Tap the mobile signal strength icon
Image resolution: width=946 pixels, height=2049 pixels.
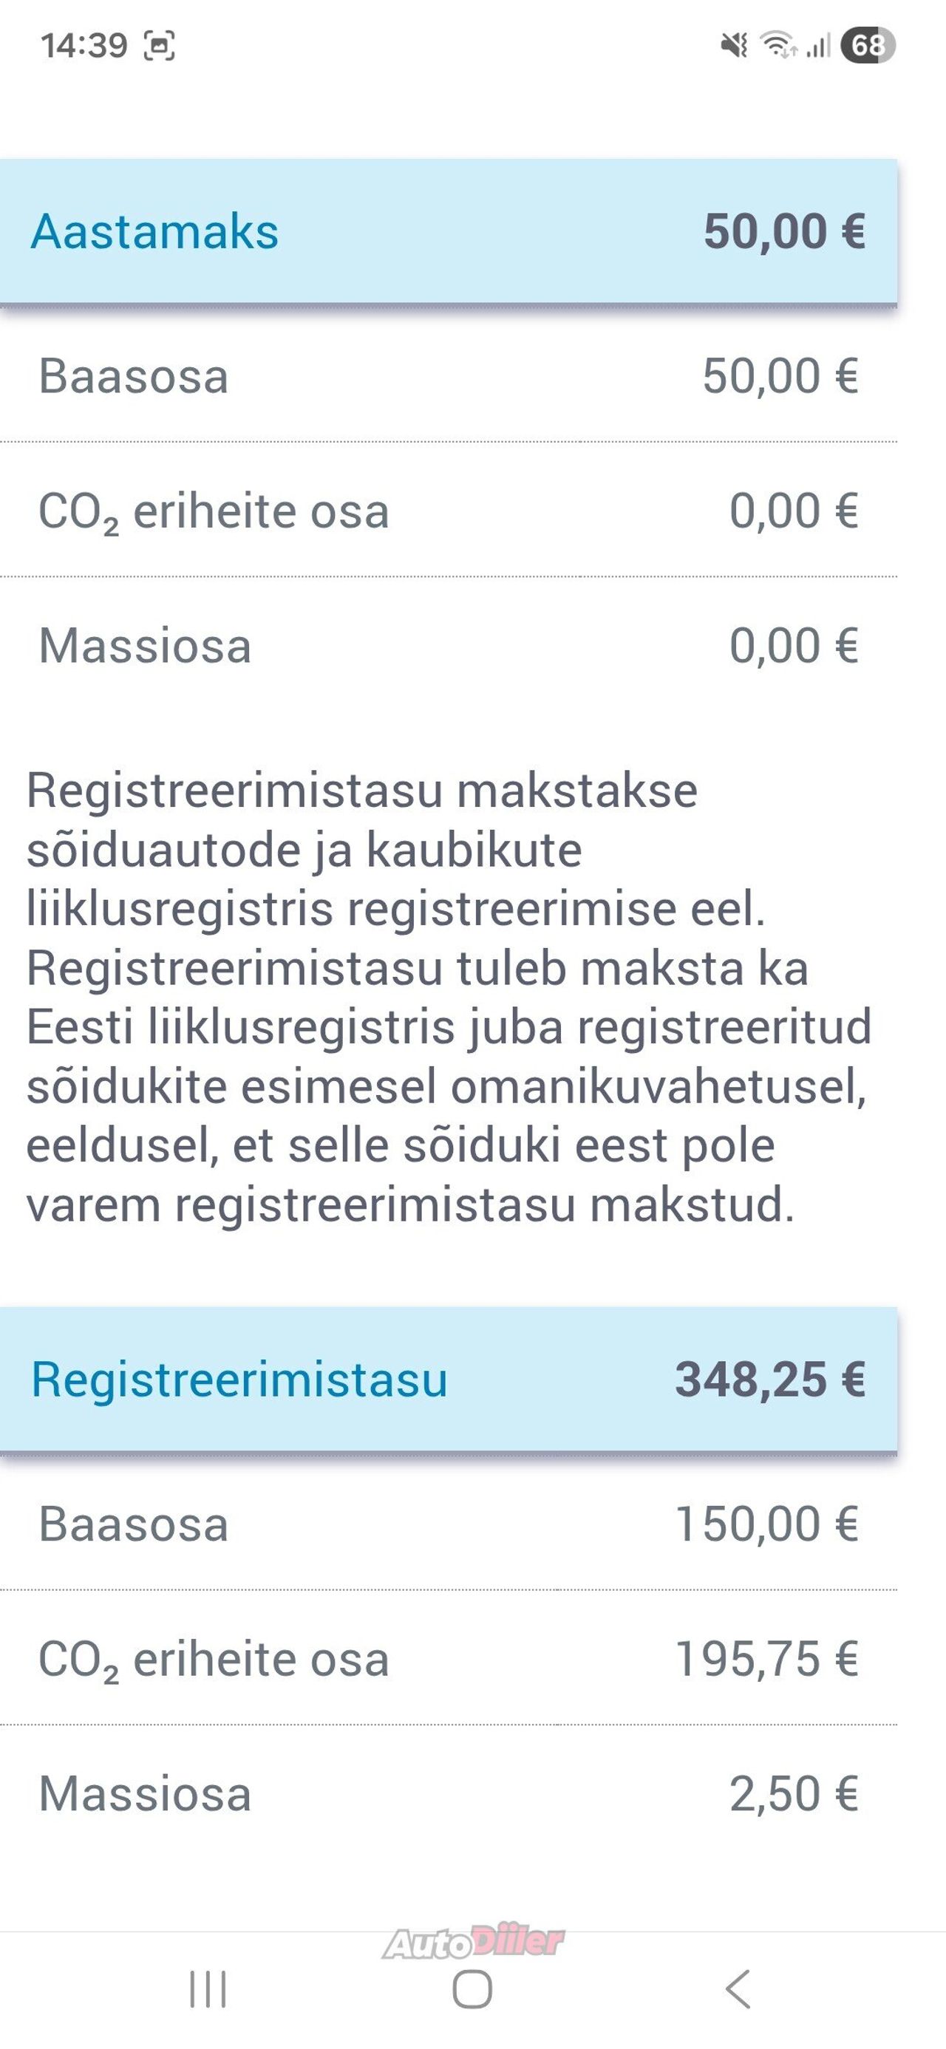click(818, 45)
